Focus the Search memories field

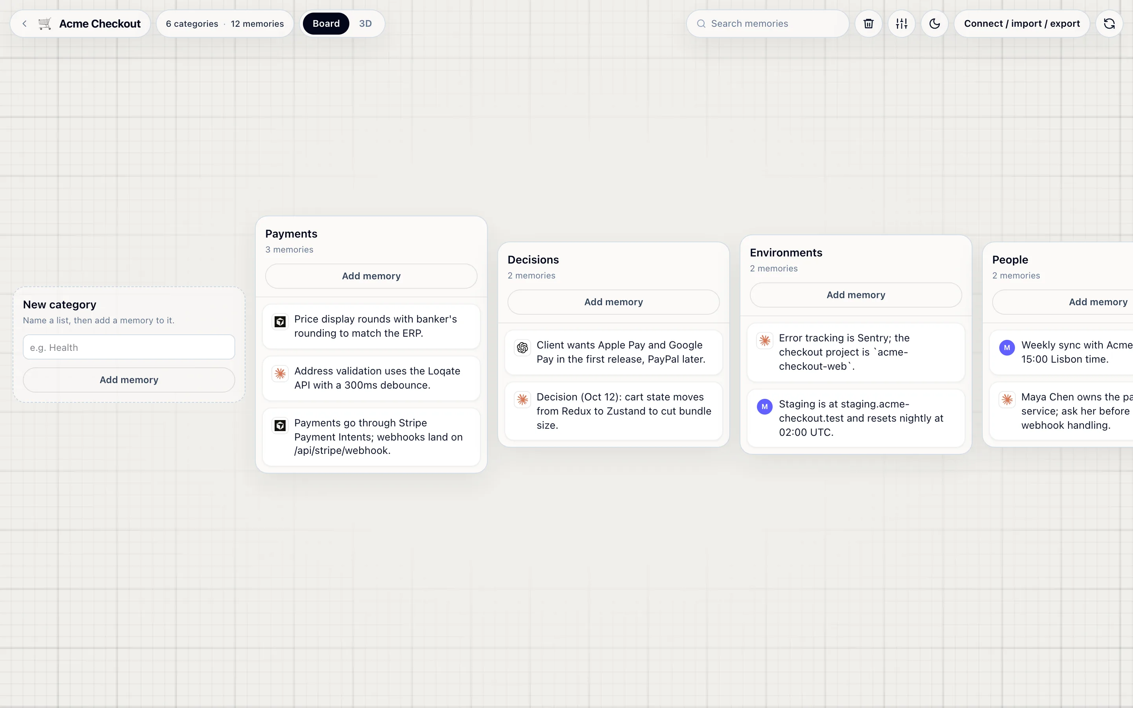point(768,24)
